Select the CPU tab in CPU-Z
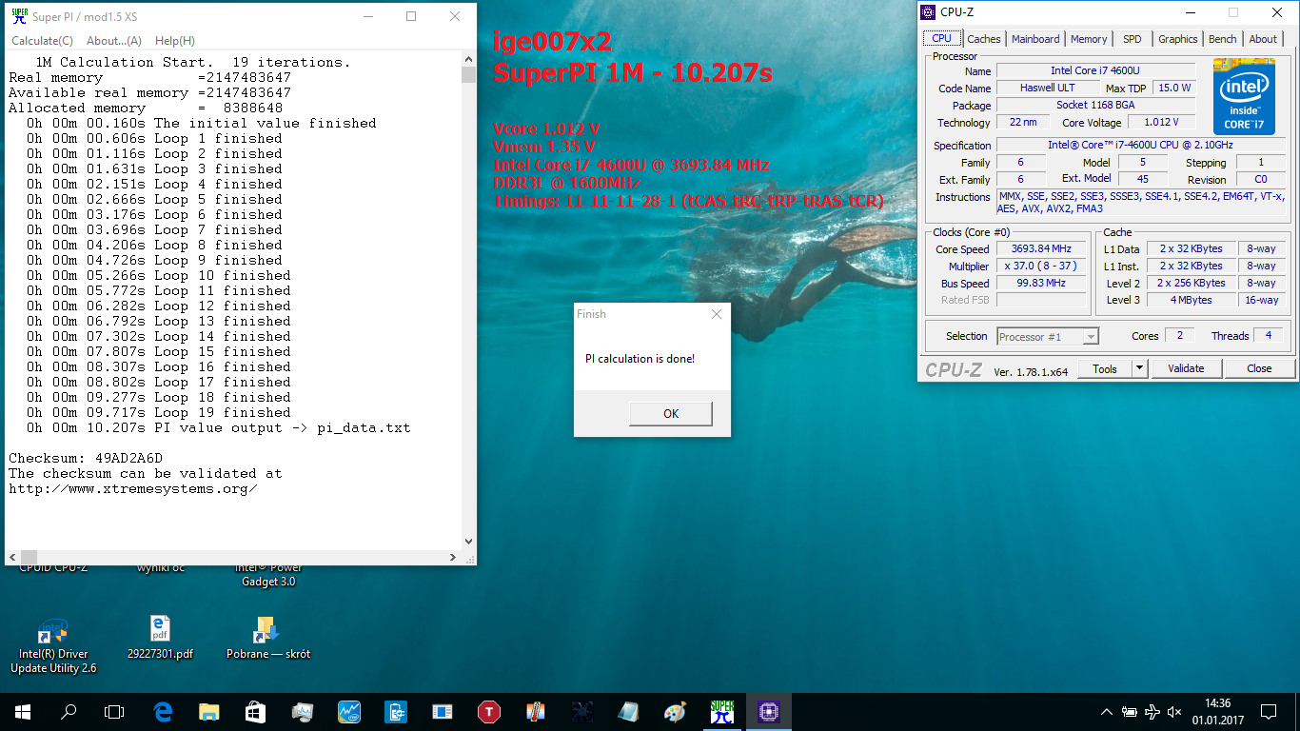This screenshot has height=731, width=1300. (x=941, y=38)
